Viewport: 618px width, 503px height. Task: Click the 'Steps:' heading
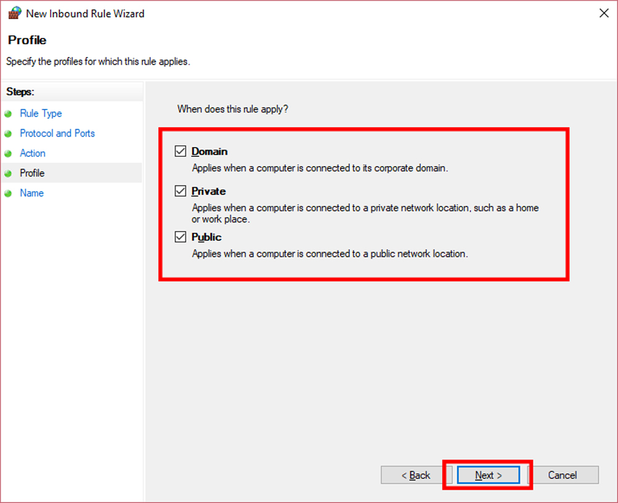[20, 92]
